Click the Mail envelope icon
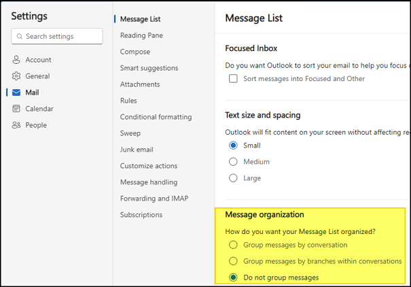The image size is (411, 287). (16, 92)
